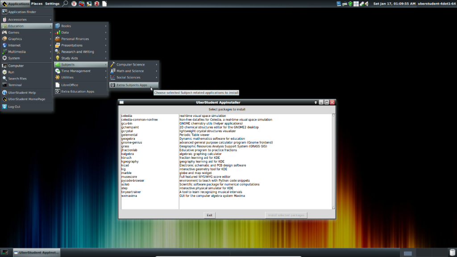
Task: Select Terminal from the Applications menu
Action: click(x=15, y=85)
